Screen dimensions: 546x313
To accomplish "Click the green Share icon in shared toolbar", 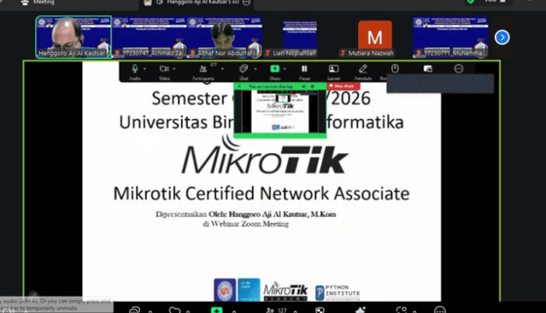I will 274,69.
